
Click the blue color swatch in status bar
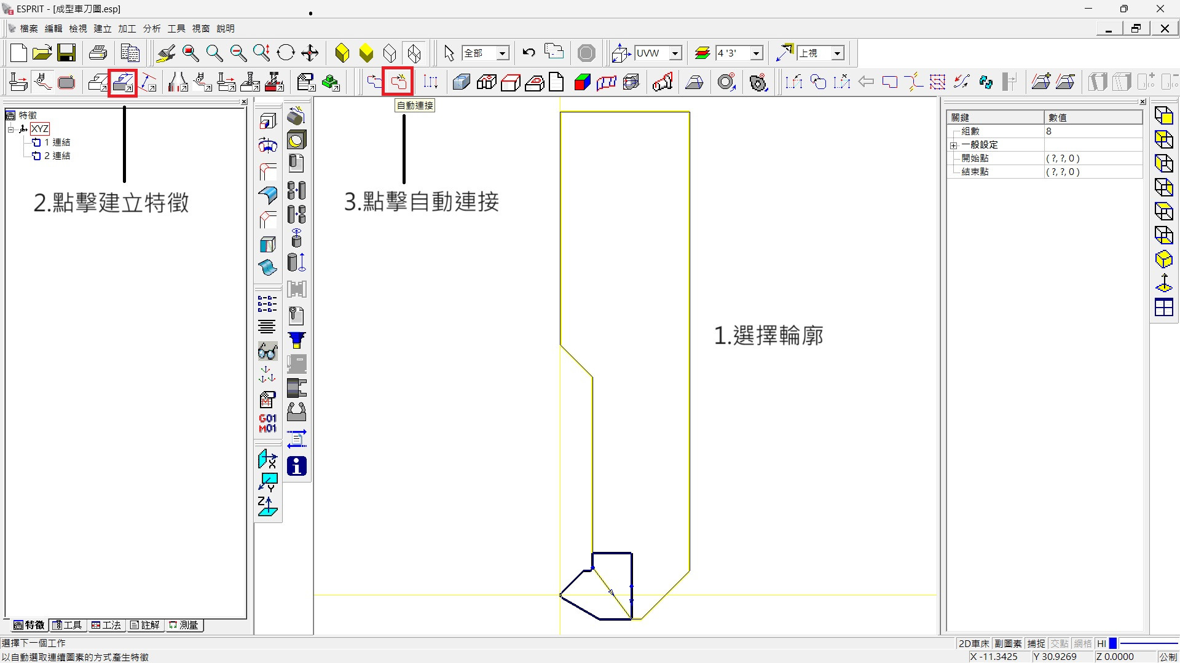[x=1113, y=643]
